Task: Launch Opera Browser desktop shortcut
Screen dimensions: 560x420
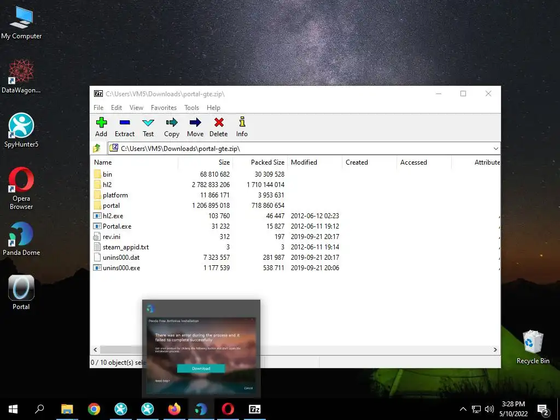Action: pyautogui.click(x=21, y=188)
